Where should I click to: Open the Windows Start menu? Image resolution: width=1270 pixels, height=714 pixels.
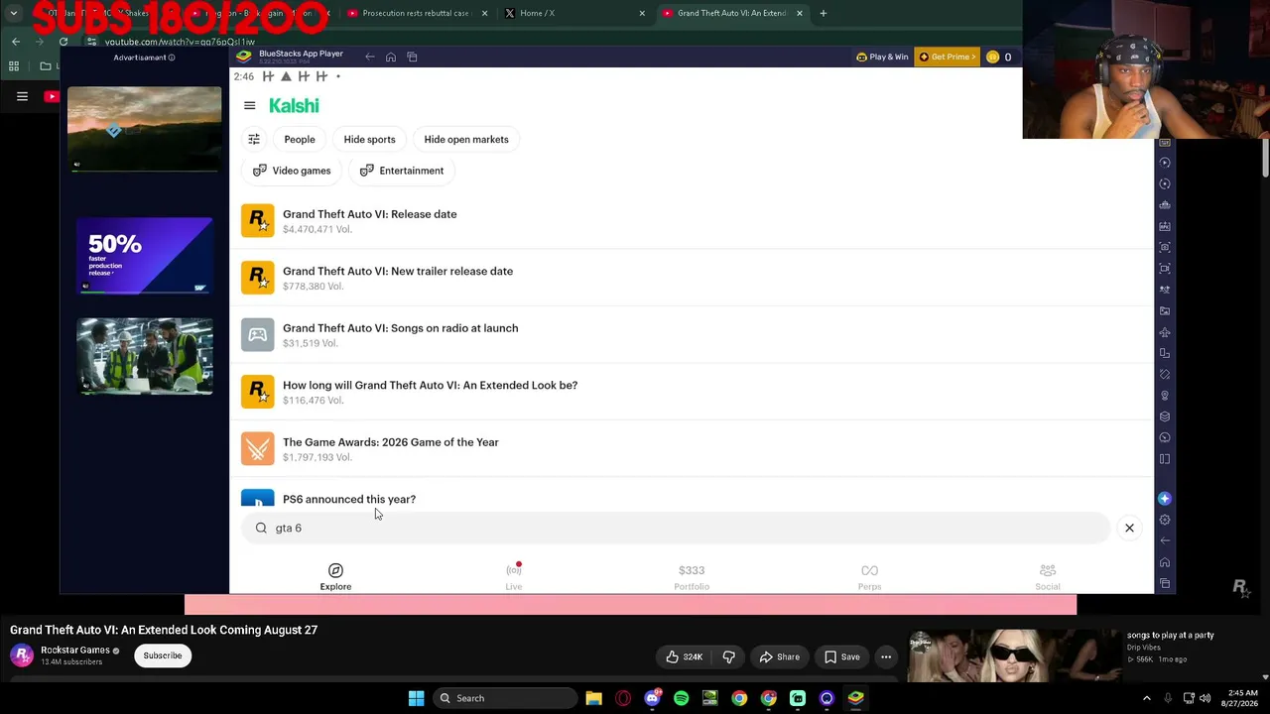click(x=417, y=698)
